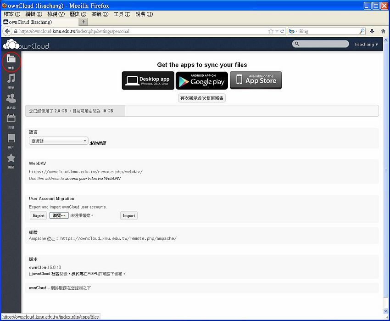The height and width of the screenshot is (321, 390).
Task: Expand the language selection dropdown
Action: click(58, 141)
